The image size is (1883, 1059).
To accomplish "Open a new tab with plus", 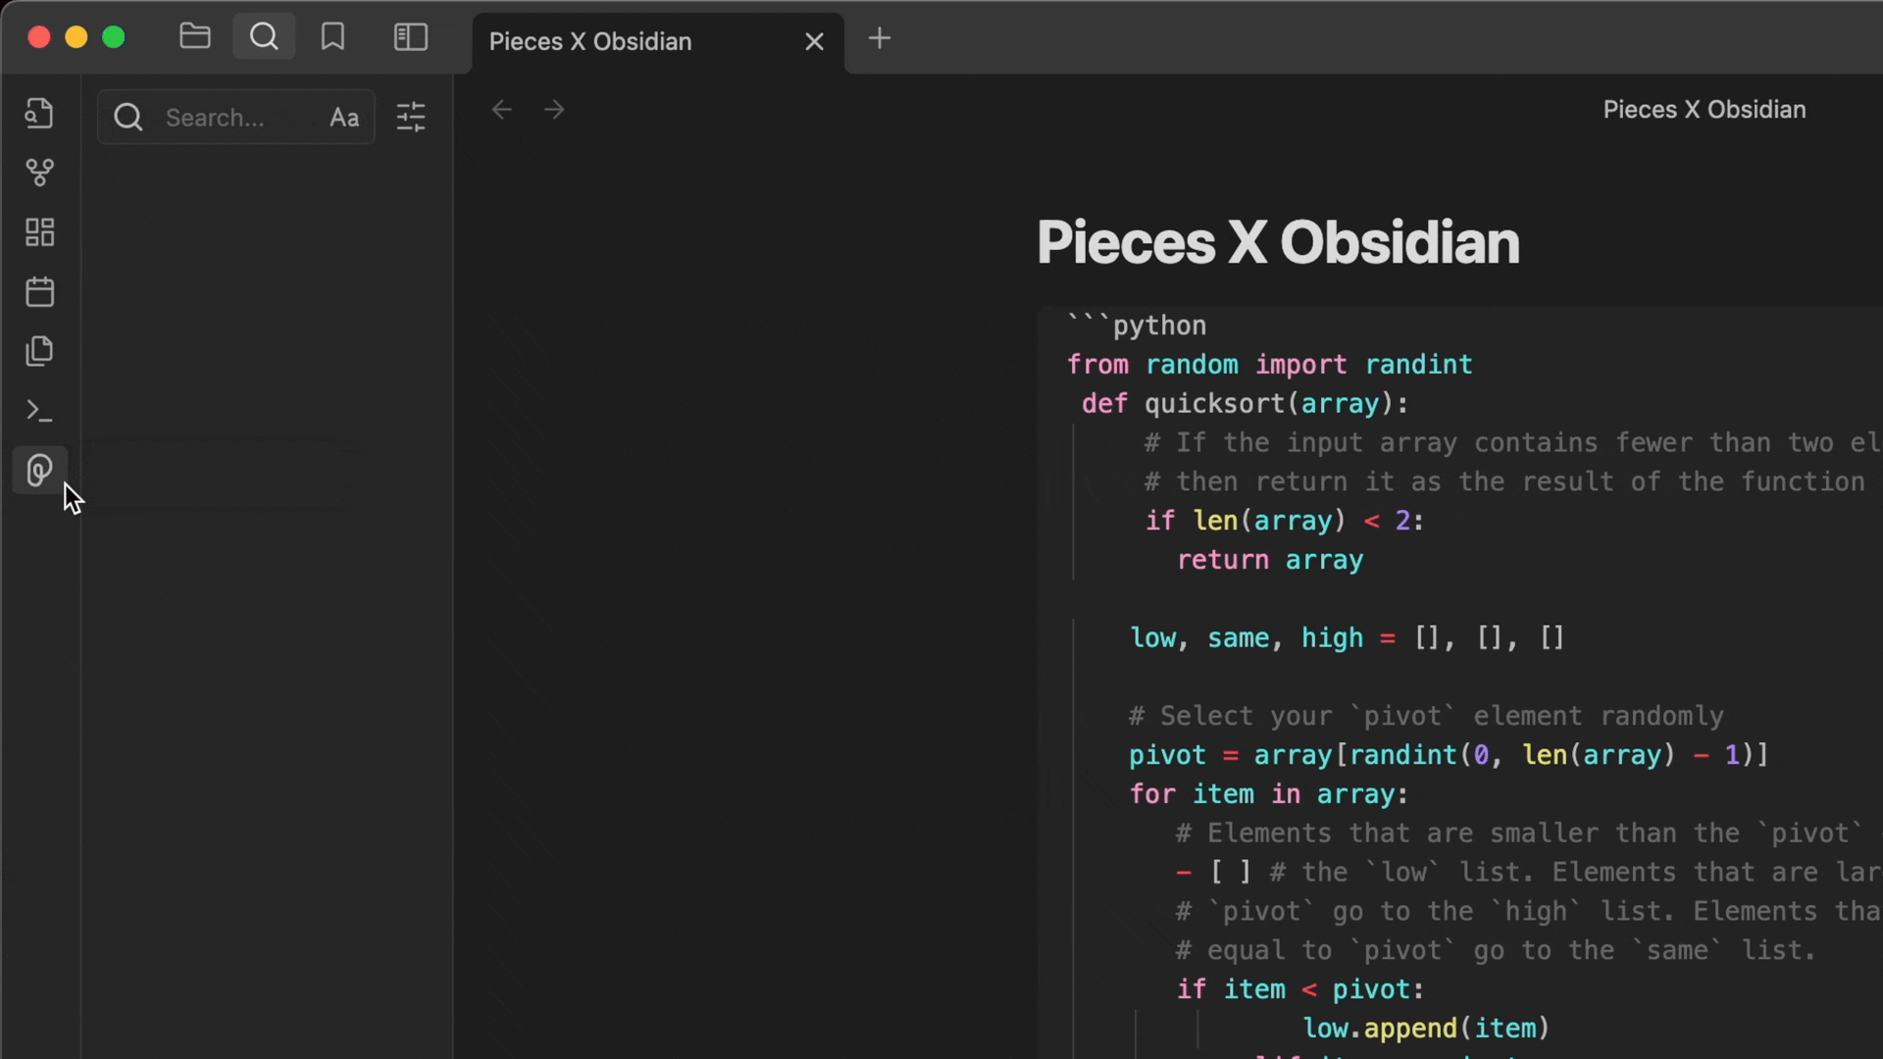I will [880, 38].
